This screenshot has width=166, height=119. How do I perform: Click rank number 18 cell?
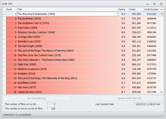(x=12, y=92)
